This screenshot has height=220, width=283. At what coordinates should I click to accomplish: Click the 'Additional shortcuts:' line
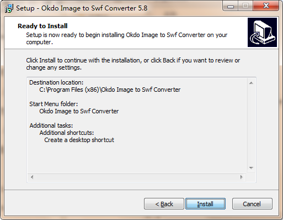click(x=67, y=133)
